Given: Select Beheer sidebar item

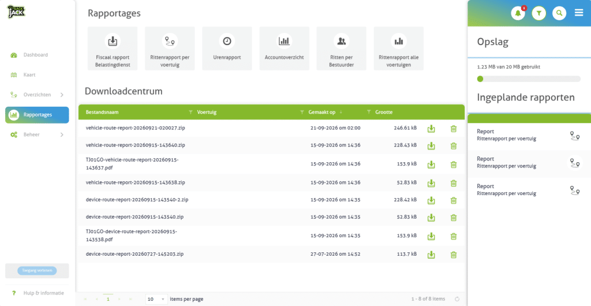Looking at the screenshot, I should click(x=37, y=135).
